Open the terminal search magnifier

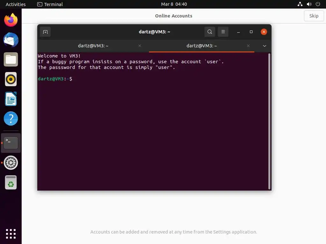[x=209, y=32]
